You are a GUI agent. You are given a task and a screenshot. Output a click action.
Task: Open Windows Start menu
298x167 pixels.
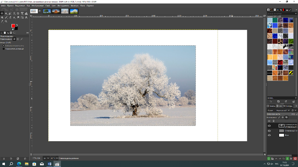pos(3,164)
